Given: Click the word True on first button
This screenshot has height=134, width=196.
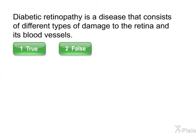Looking at the screenshot, I should click(32, 49).
